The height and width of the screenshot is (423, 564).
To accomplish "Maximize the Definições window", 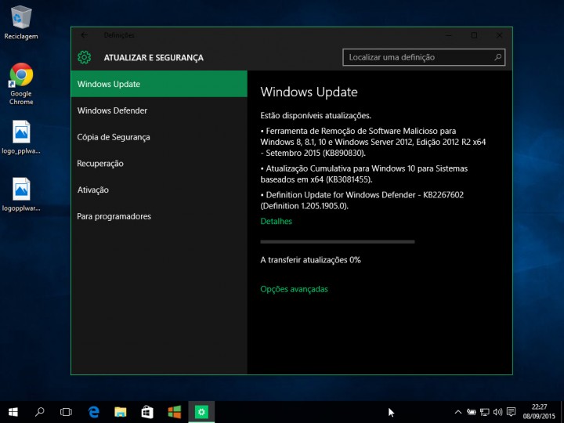I will pos(474,35).
